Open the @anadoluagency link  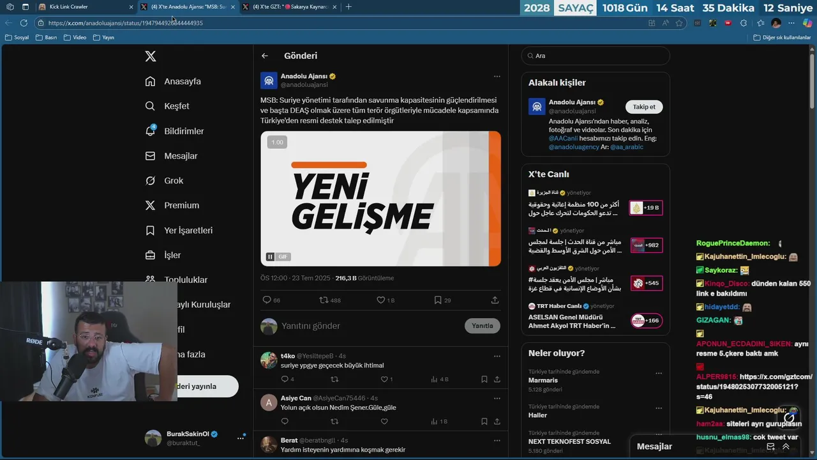tap(573, 147)
